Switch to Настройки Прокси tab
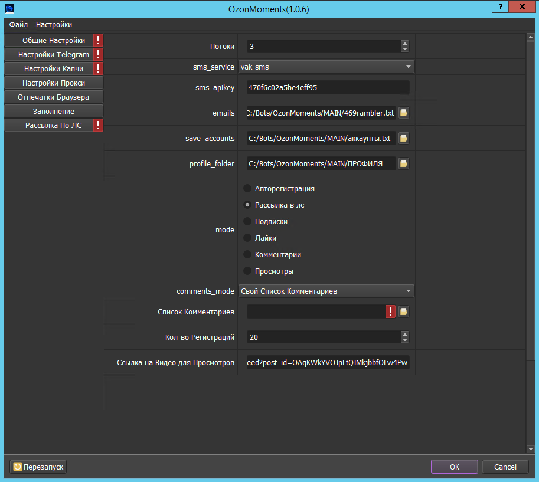The image size is (539, 482). (x=54, y=83)
